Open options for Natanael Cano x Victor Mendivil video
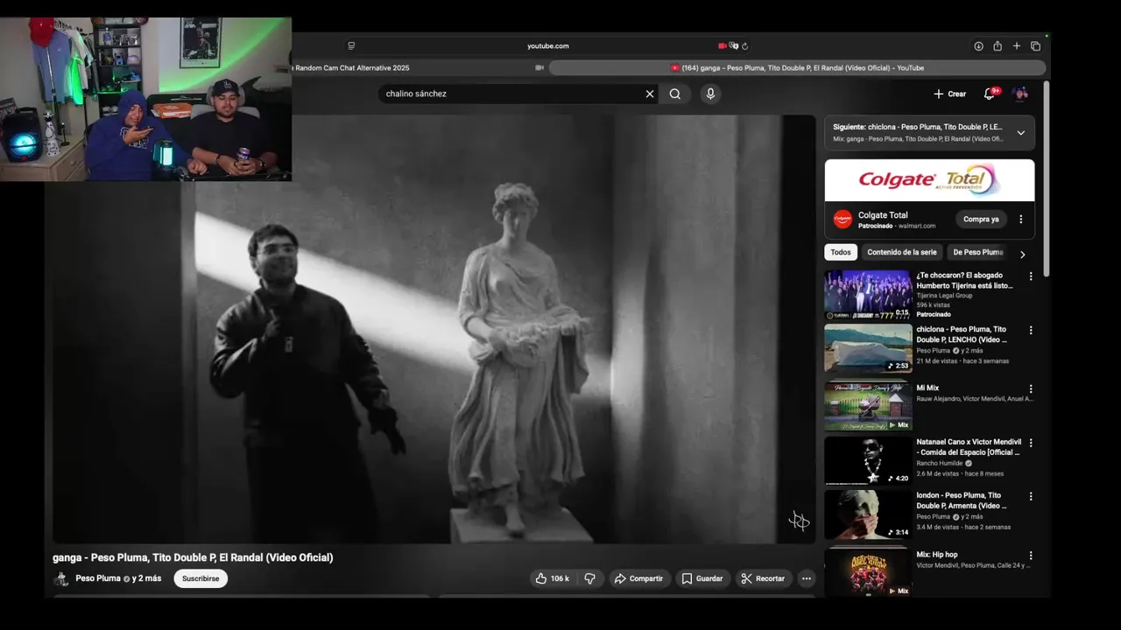 coord(1031,443)
